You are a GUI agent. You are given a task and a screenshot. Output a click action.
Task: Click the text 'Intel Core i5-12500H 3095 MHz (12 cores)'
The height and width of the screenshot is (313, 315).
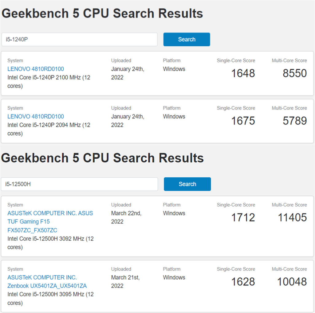[x=50, y=299]
